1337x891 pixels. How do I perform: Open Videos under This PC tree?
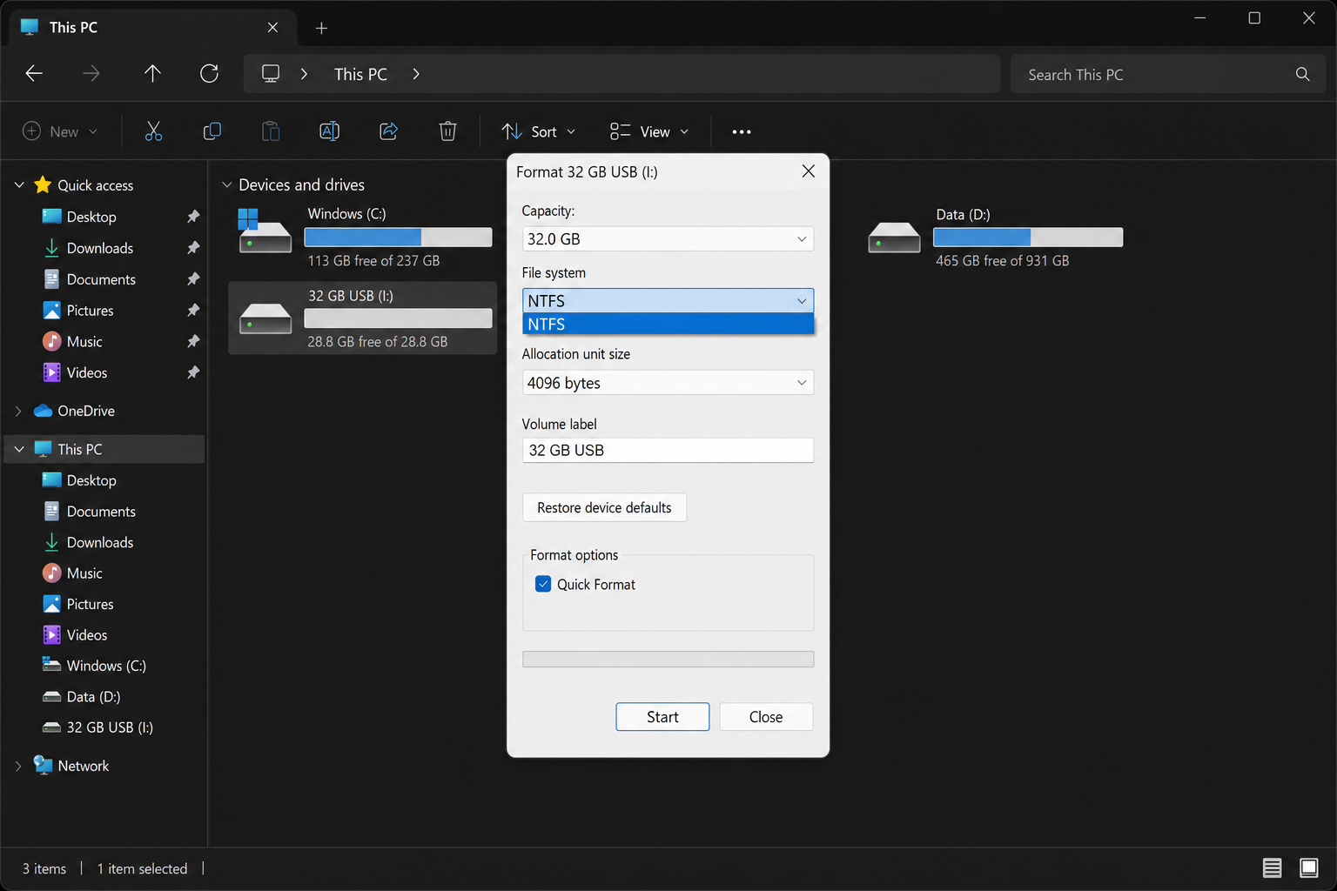coord(87,635)
